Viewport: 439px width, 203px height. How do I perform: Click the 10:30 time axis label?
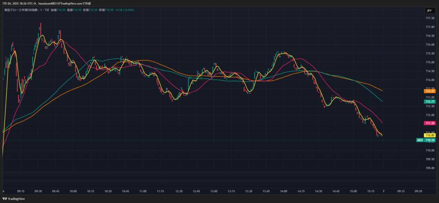click(x=108, y=191)
